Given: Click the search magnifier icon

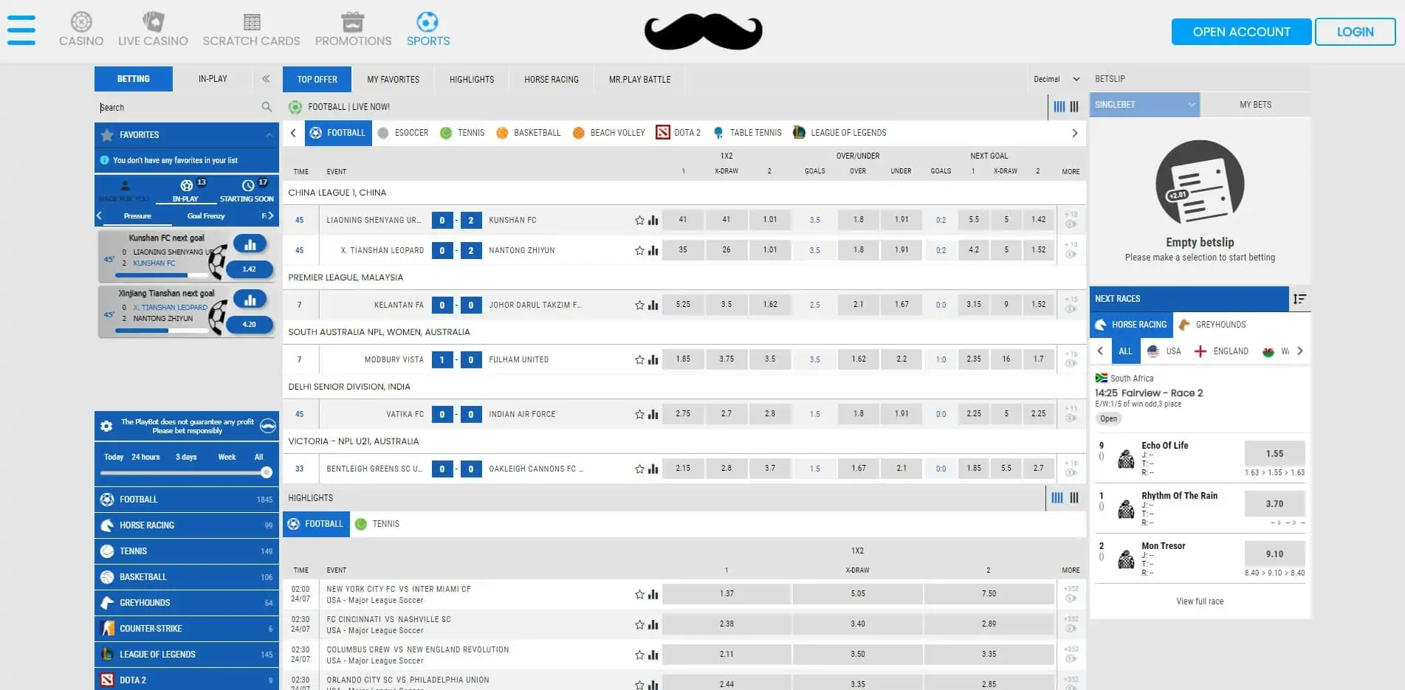Looking at the screenshot, I should pyautogui.click(x=267, y=107).
